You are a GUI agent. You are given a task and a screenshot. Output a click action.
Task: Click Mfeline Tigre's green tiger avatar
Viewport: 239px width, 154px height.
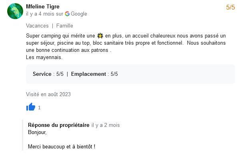pos(15,11)
